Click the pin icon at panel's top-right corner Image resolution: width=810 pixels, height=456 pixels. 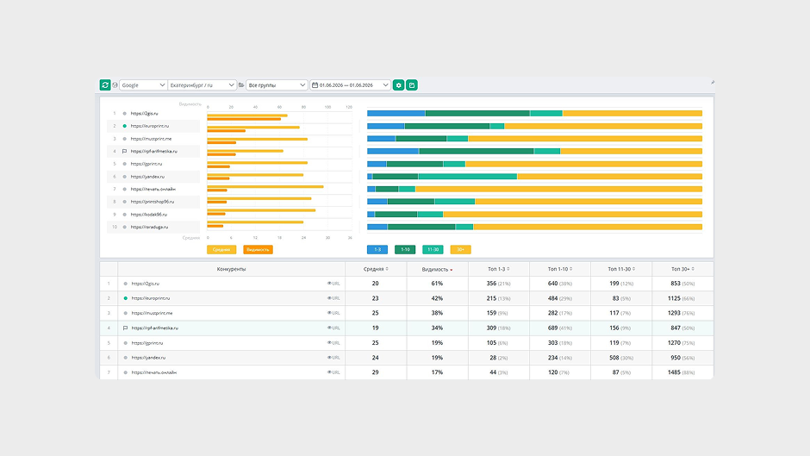[x=713, y=82]
